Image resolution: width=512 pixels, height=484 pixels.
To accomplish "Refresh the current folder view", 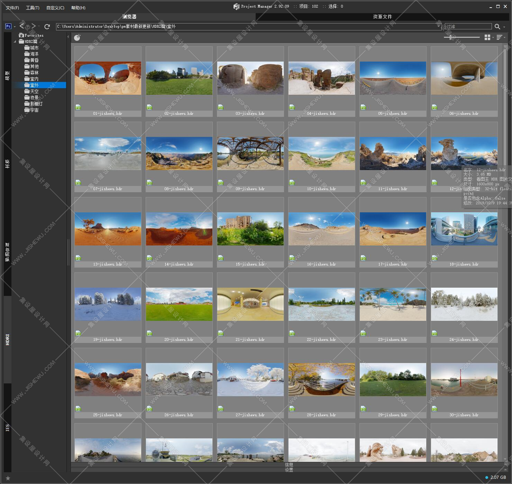I will coord(47,26).
